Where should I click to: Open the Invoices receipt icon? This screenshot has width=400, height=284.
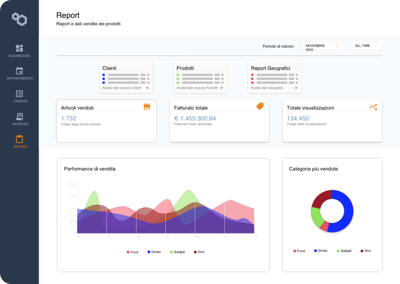[x=19, y=116]
